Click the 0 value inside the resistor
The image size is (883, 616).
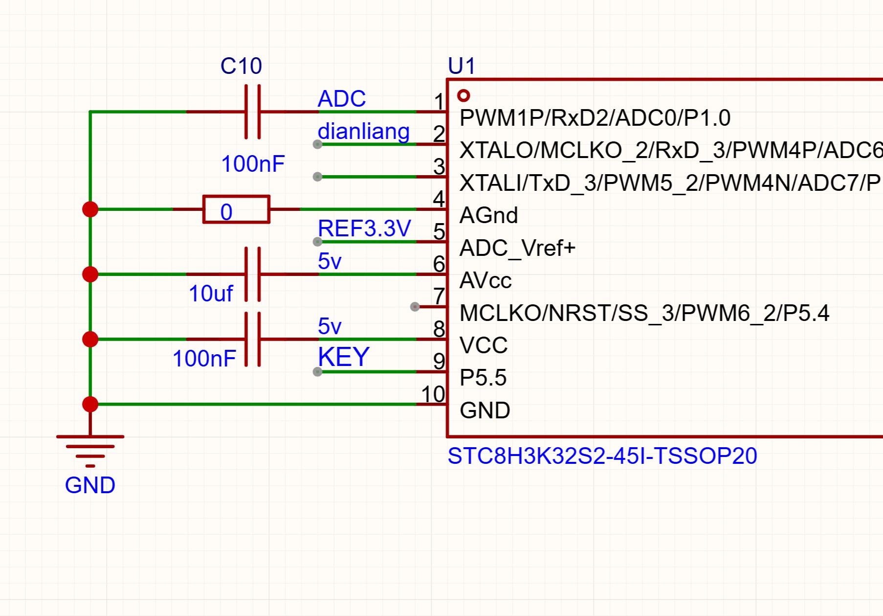226,212
